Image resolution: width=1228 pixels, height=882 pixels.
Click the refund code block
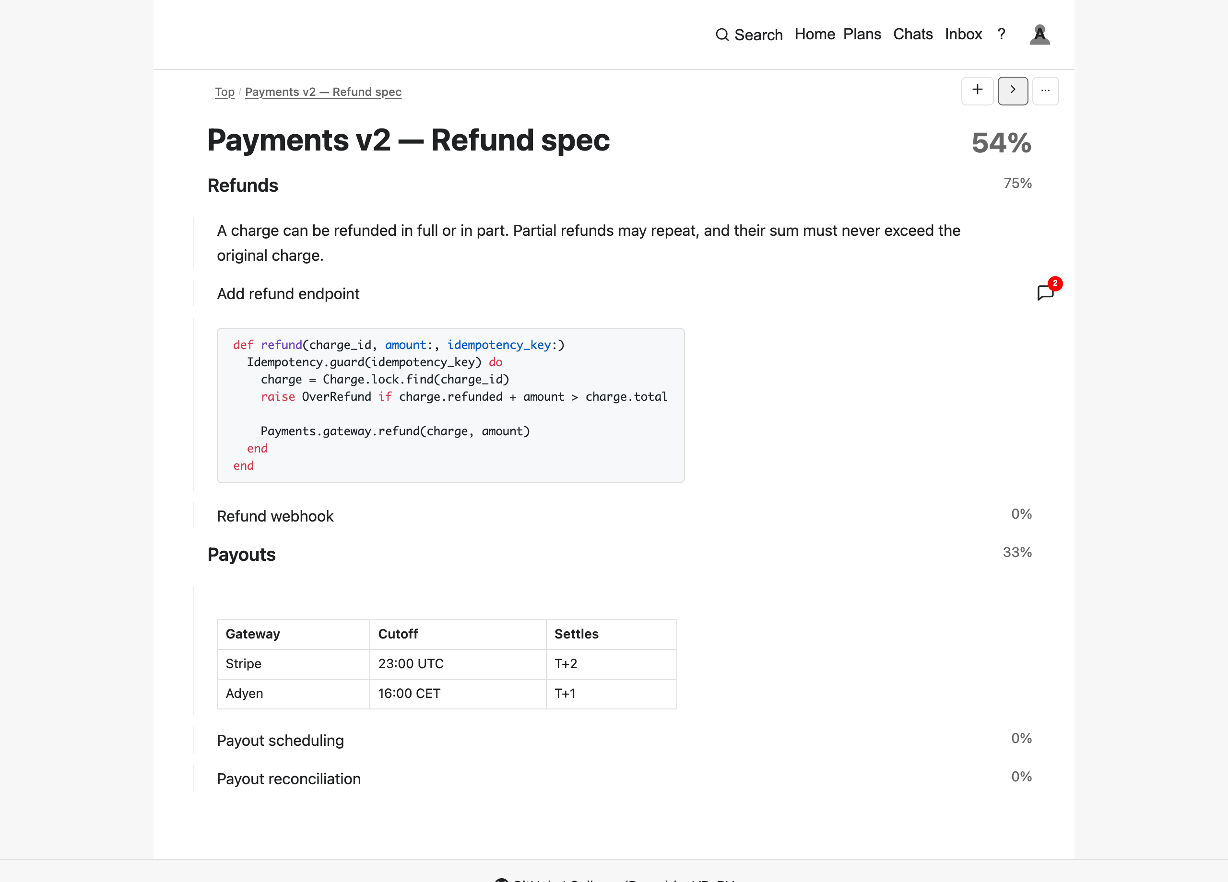450,405
